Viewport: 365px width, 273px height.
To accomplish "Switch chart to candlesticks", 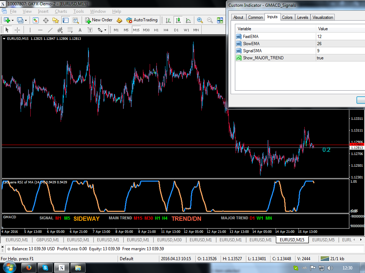I will click(178, 20).
